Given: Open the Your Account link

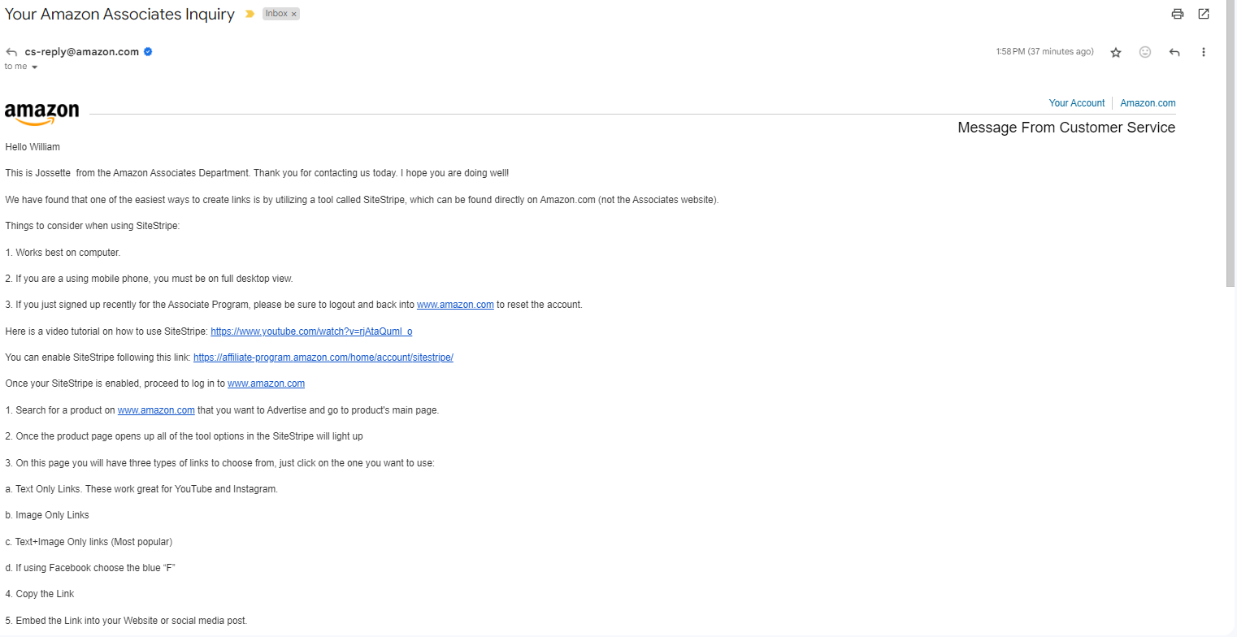Looking at the screenshot, I should pos(1076,103).
